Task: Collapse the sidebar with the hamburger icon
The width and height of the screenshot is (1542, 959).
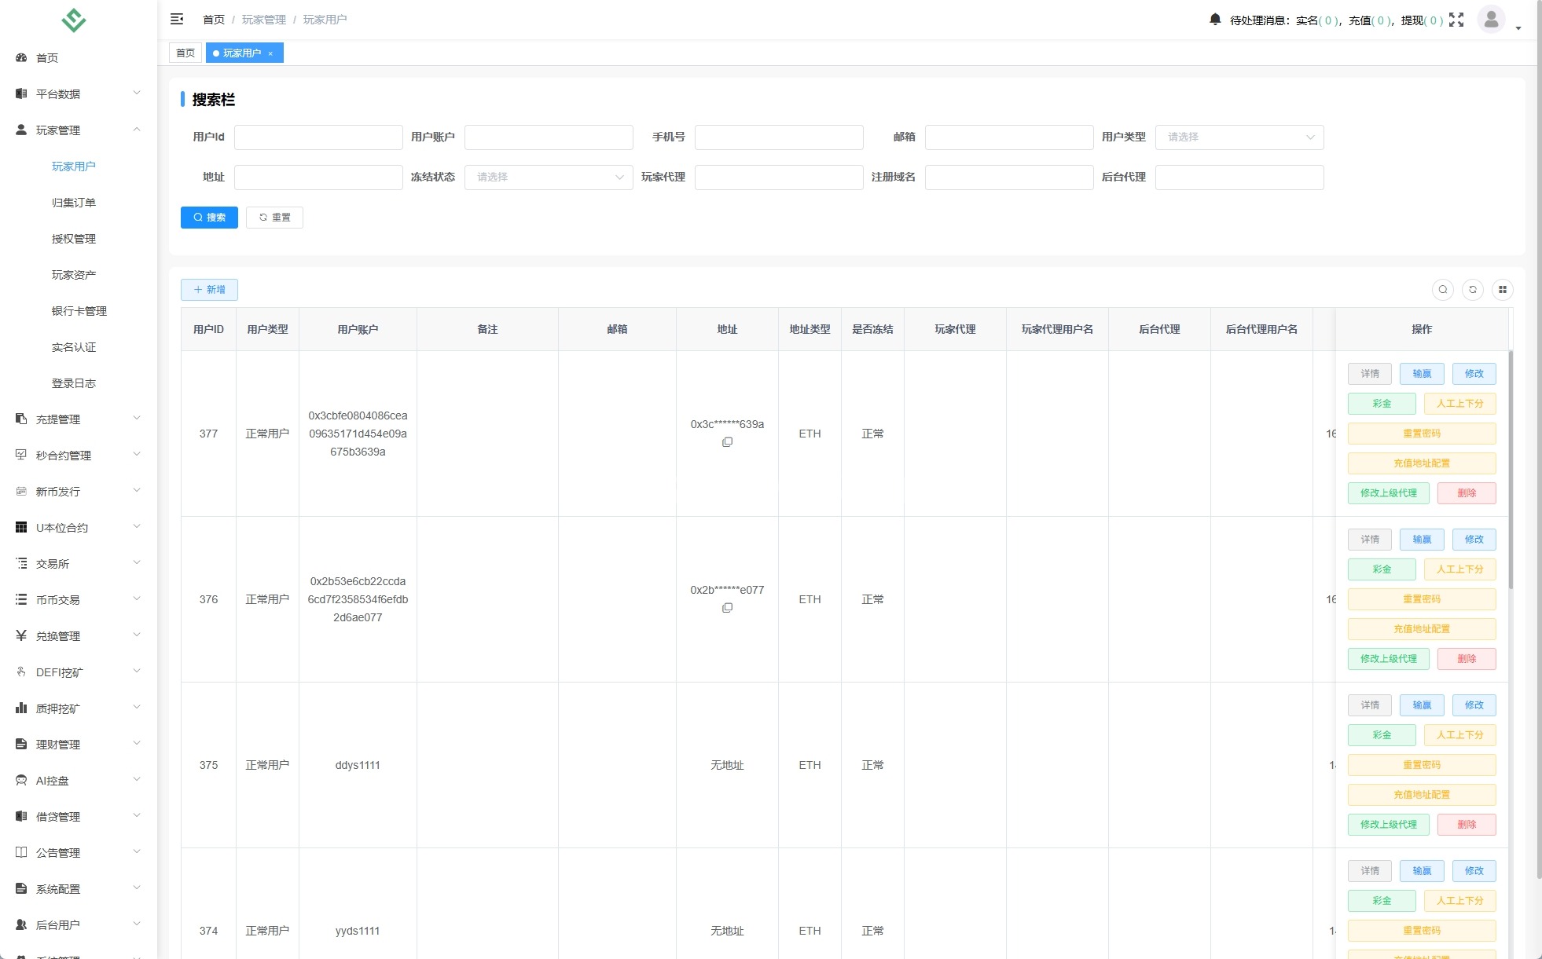Action: (177, 18)
